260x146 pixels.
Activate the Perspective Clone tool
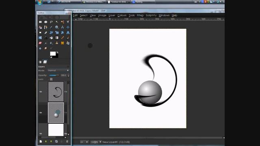[68, 43]
